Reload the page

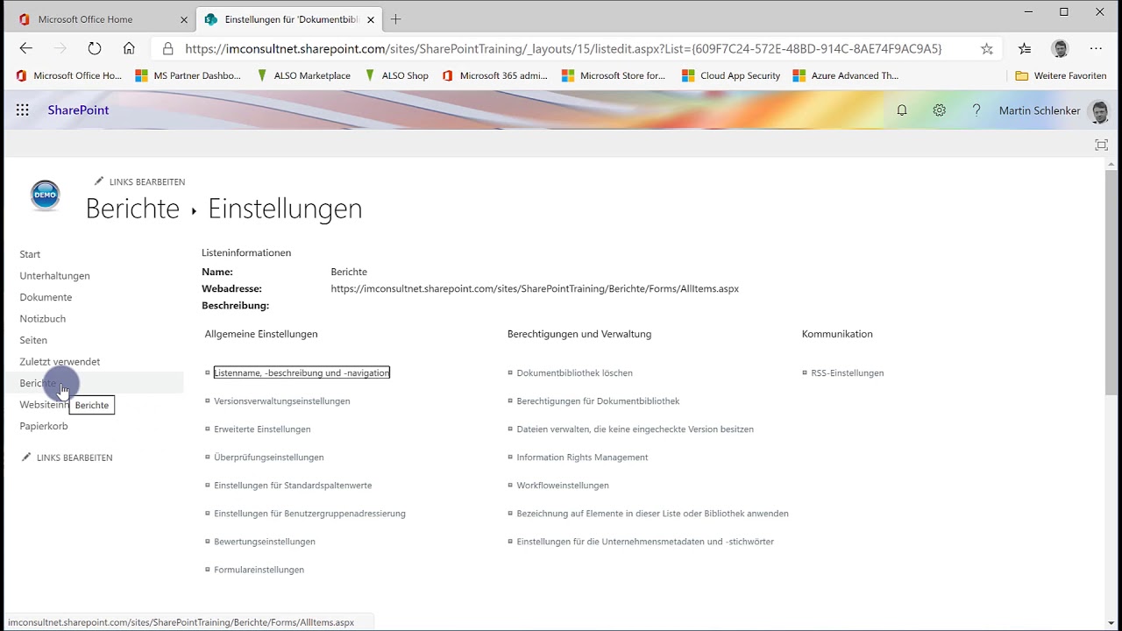[x=95, y=49]
